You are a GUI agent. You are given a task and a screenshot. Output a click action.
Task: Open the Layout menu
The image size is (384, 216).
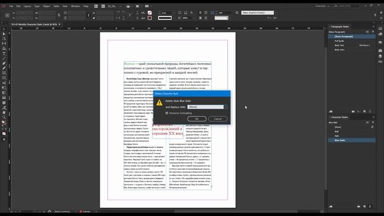[28, 6]
